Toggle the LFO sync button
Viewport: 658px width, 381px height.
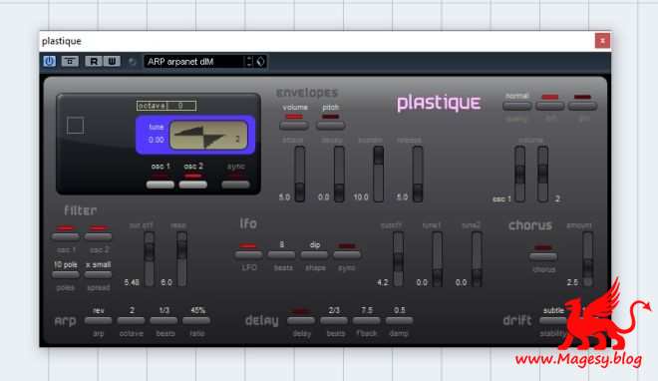pyautogui.click(x=347, y=254)
